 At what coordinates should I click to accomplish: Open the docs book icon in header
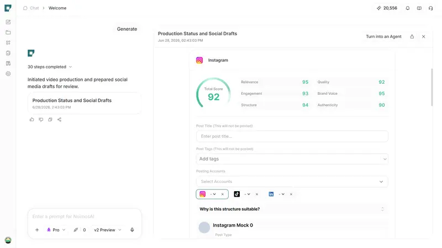click(x=419, y=8)
